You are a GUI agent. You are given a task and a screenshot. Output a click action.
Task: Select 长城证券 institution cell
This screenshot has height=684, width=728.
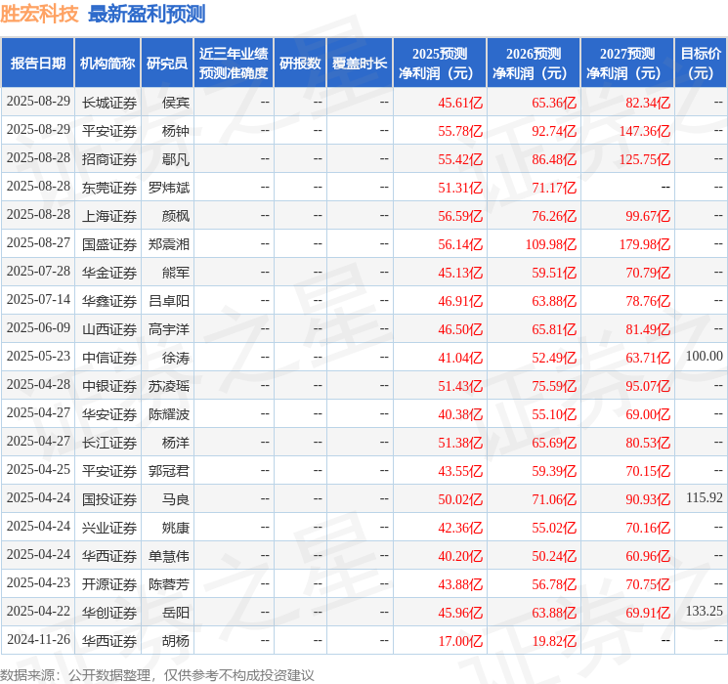pyautogui.click(x=109, y=103)
